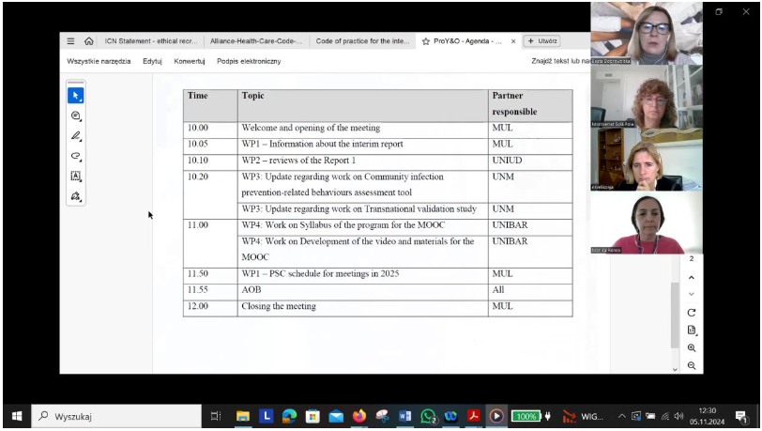Select the top participant video thumbnail
Image resolution: width=762 pixels, height=431 pixels.
647,33
